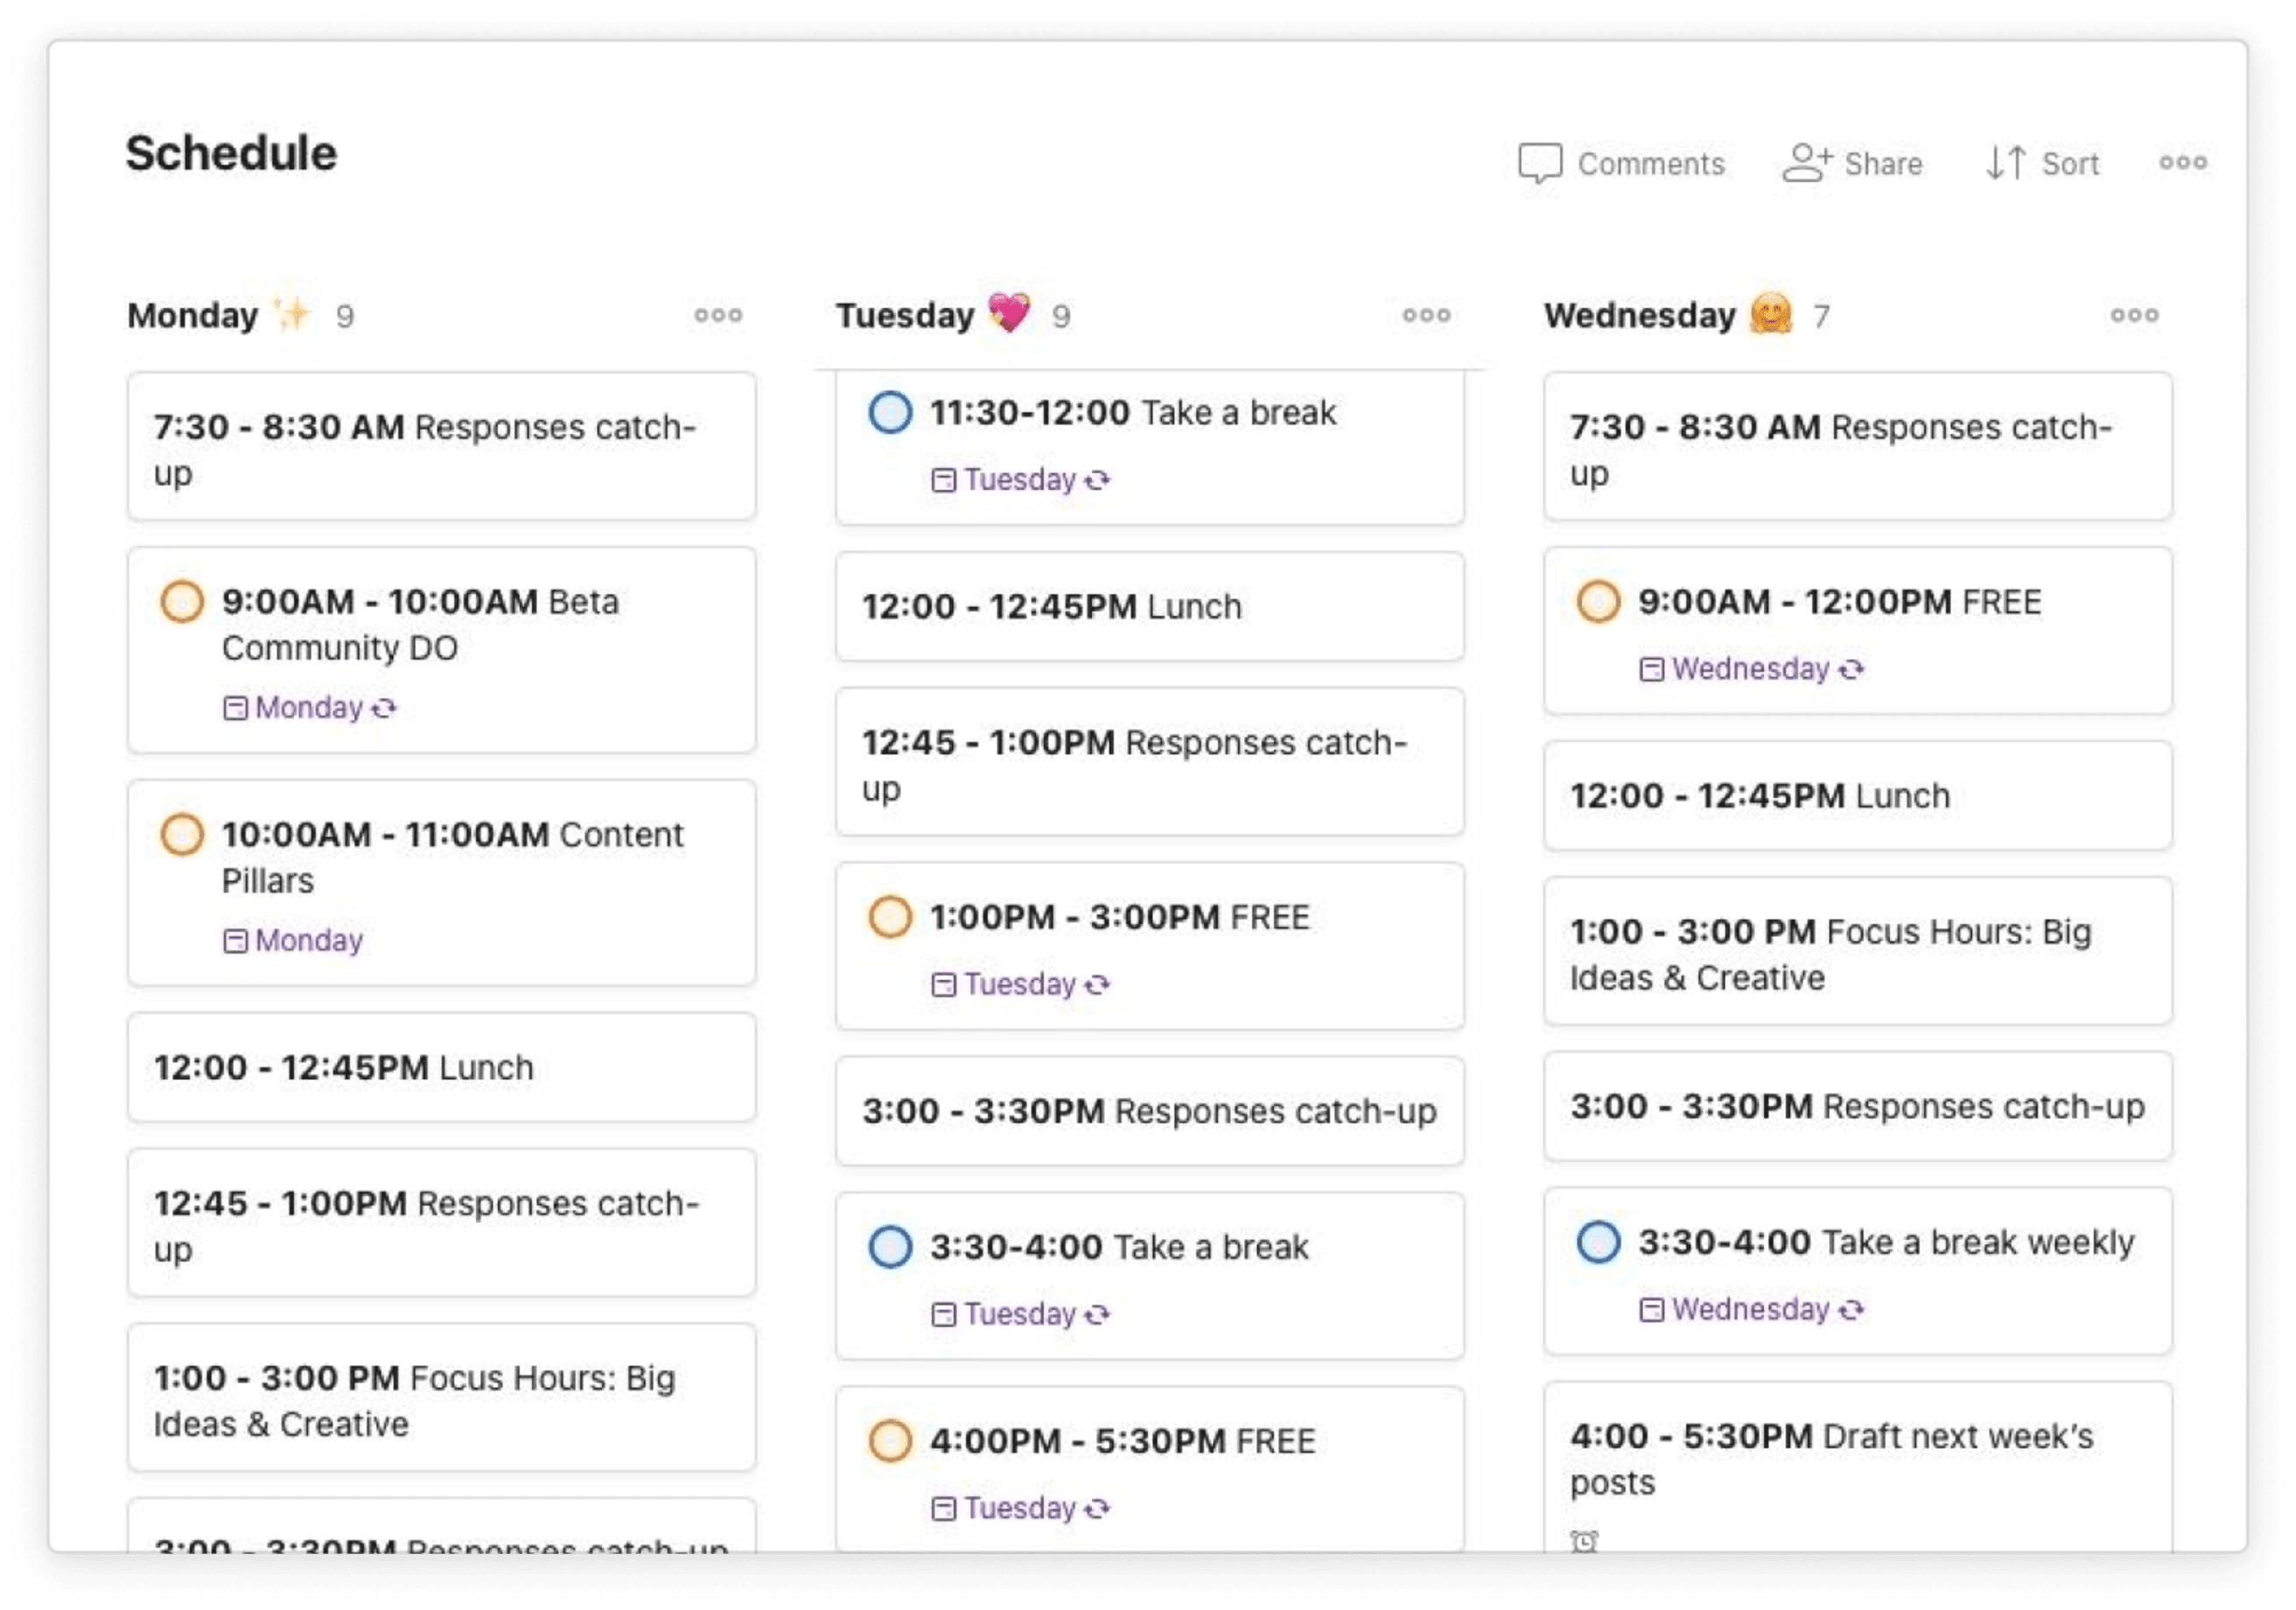Click the Schedule board title
The height and width of the screenshot is (1610, 2296).
coord(231,153)
